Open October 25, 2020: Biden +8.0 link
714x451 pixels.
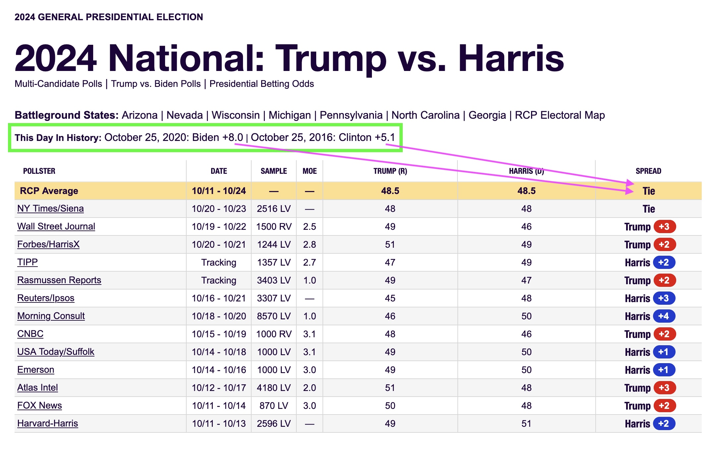pos(174,137)
